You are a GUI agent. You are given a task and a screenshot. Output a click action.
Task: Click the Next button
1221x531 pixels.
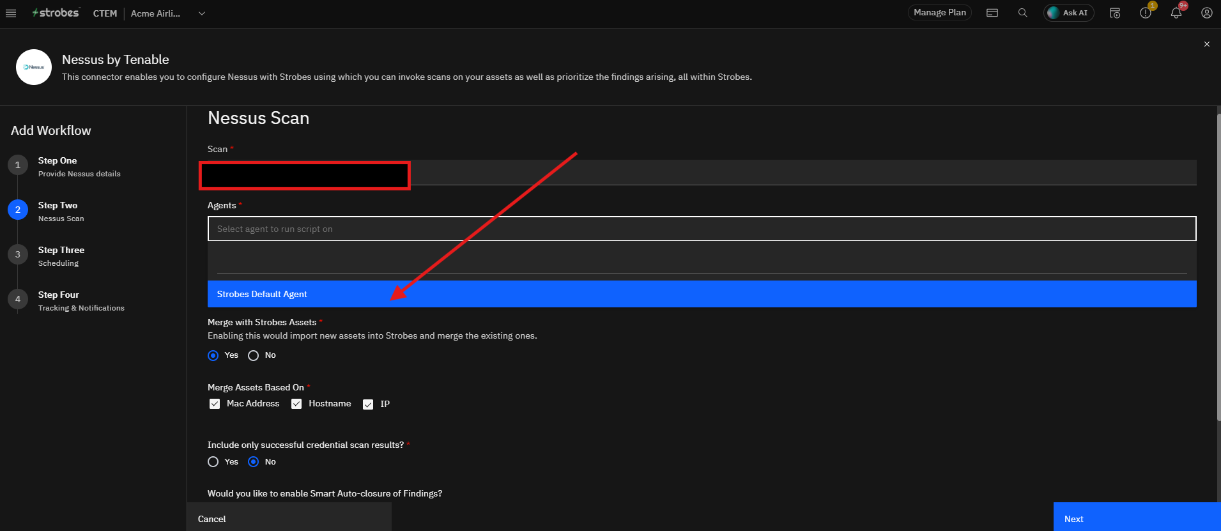1137,518
